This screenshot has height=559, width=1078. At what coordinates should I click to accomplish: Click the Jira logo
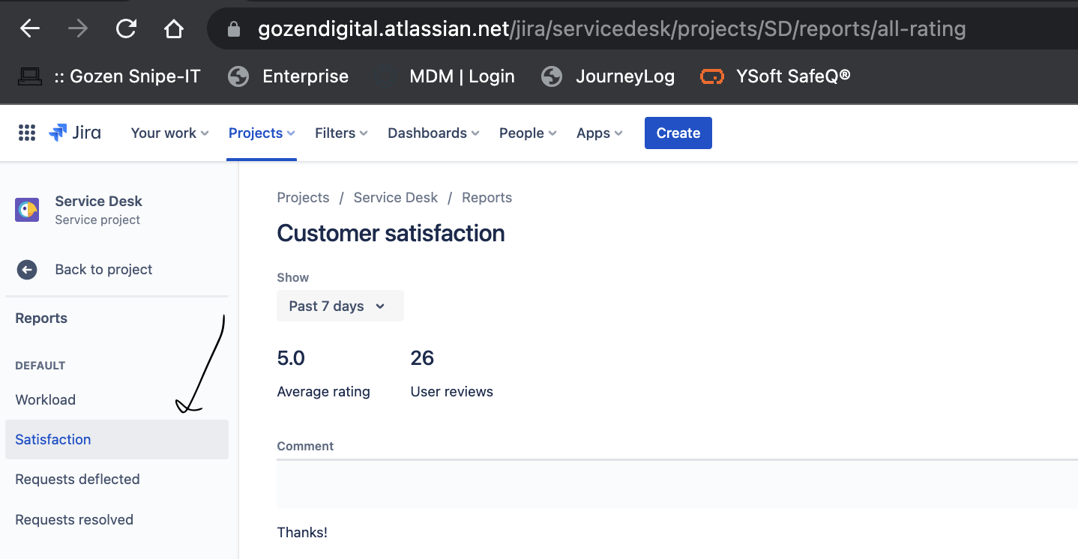tap(75, 133)
